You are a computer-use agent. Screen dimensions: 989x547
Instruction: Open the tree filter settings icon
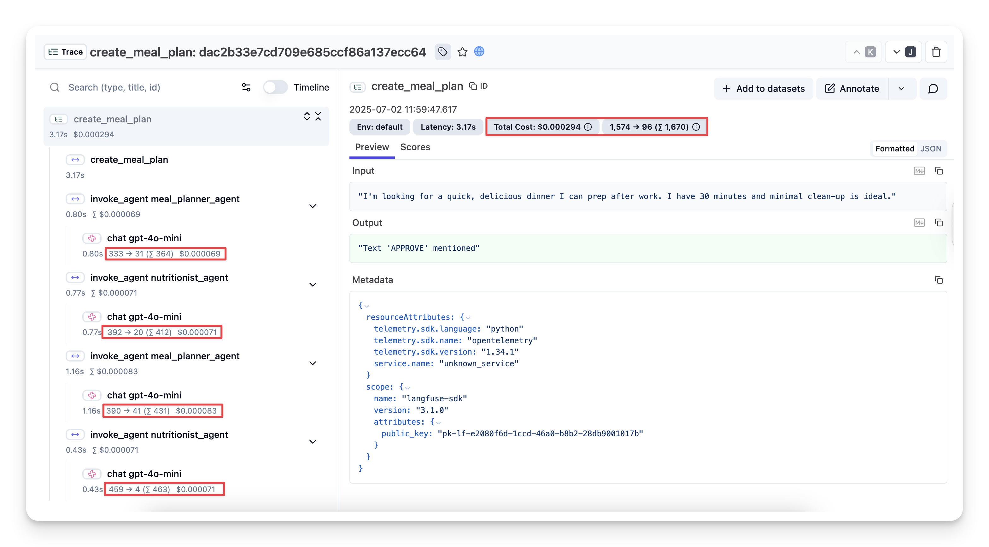246,87
